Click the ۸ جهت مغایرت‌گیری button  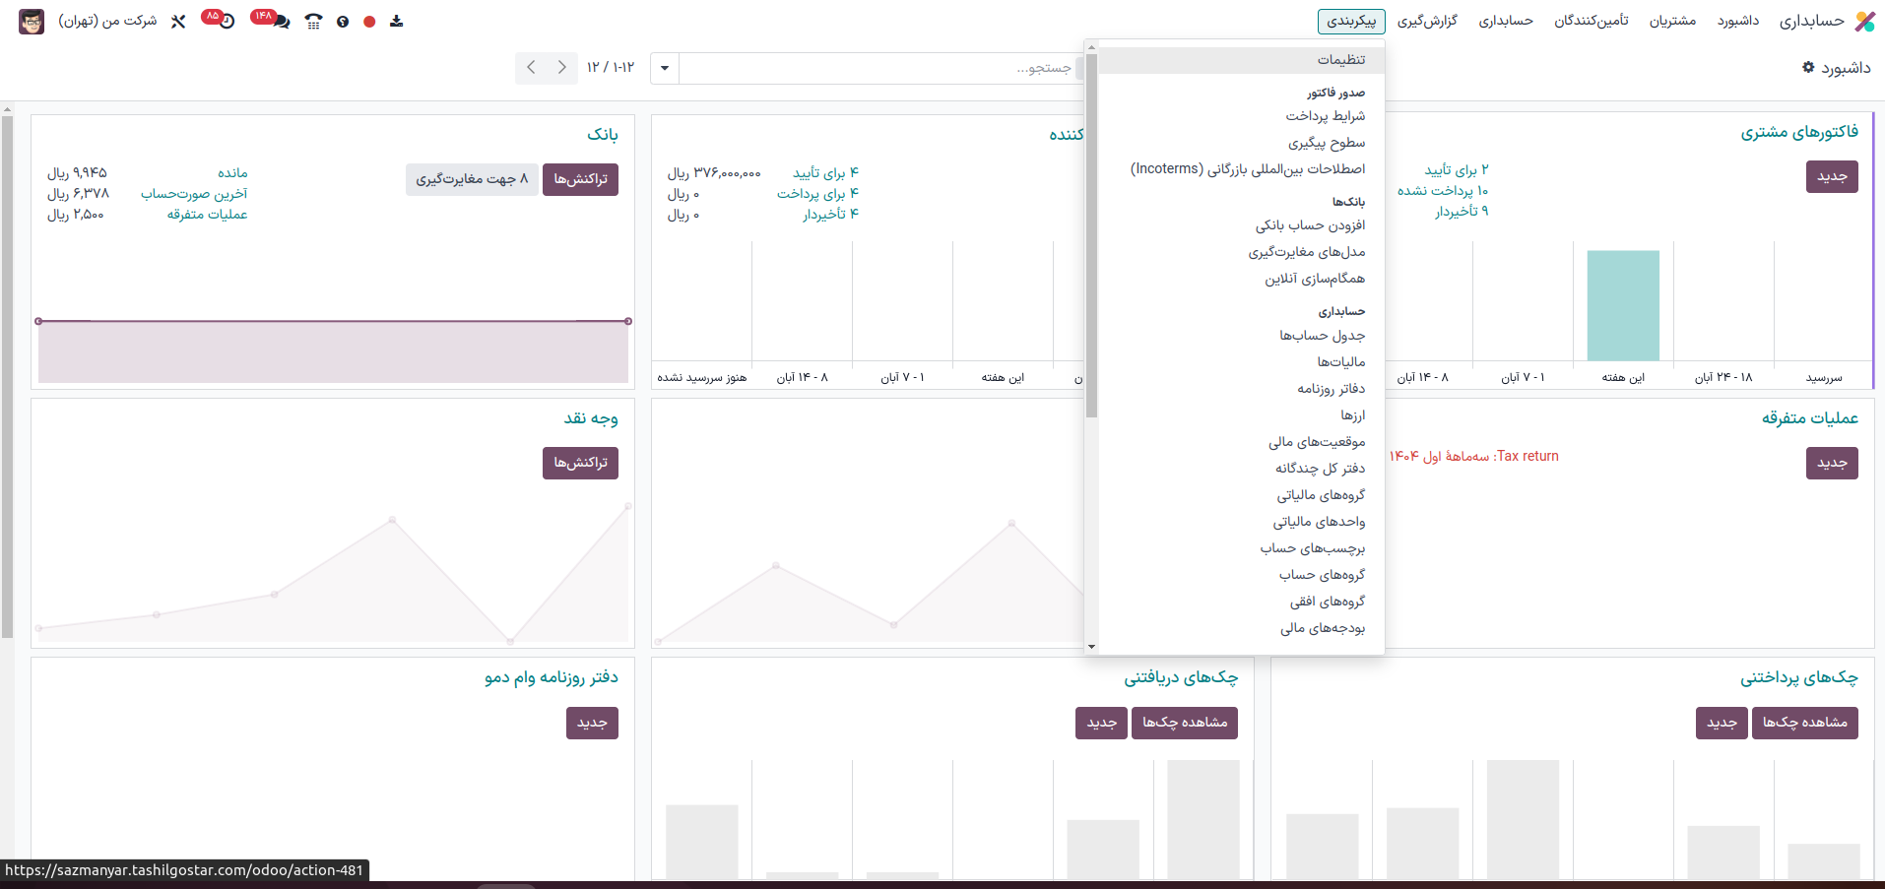(x=472, y=179)
